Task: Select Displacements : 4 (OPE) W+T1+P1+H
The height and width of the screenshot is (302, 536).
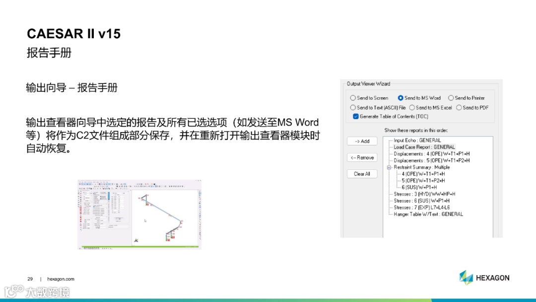Action: point(431,154)
